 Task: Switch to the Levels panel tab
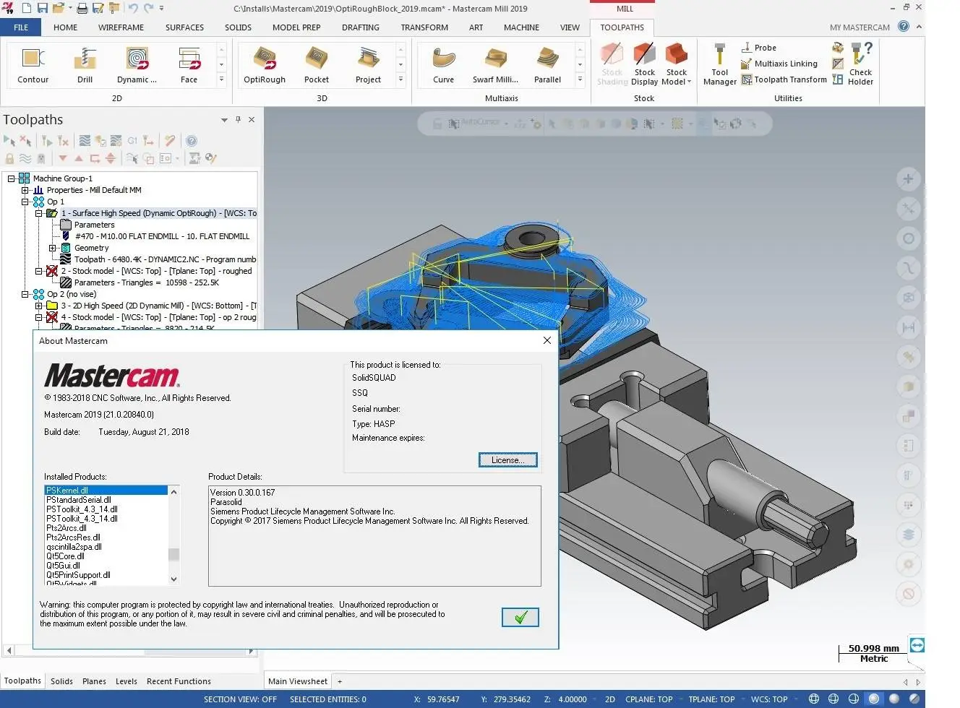pyautogui.click(x=126, y=681)
